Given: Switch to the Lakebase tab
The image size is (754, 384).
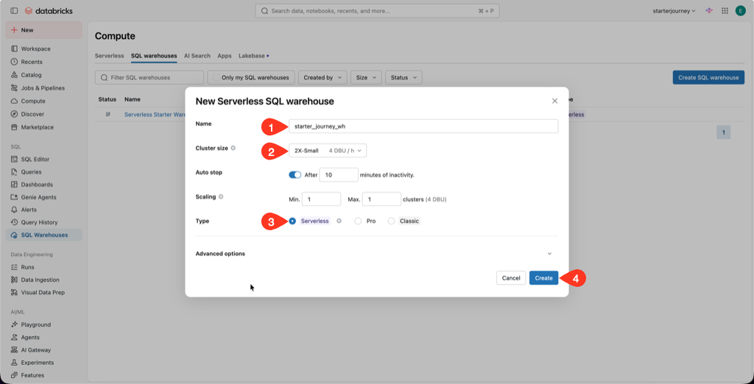Looking at the screenshot, I should pyautogui.click(x=252, y=56).
